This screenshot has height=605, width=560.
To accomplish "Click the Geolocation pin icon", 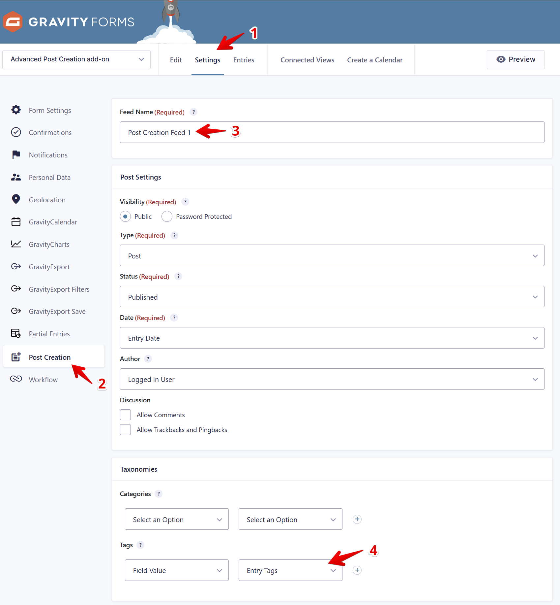I will point(16,199).
